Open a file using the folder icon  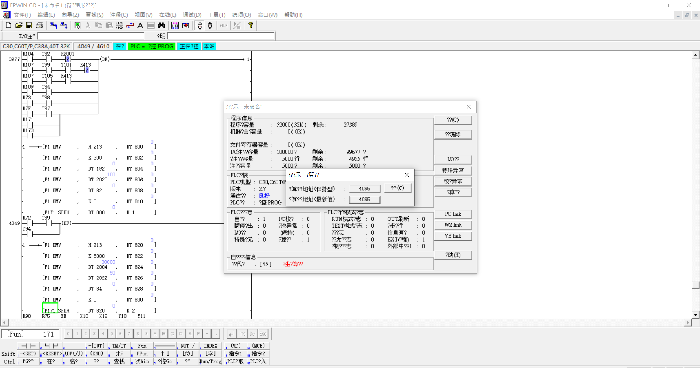[x=19, y=25]
